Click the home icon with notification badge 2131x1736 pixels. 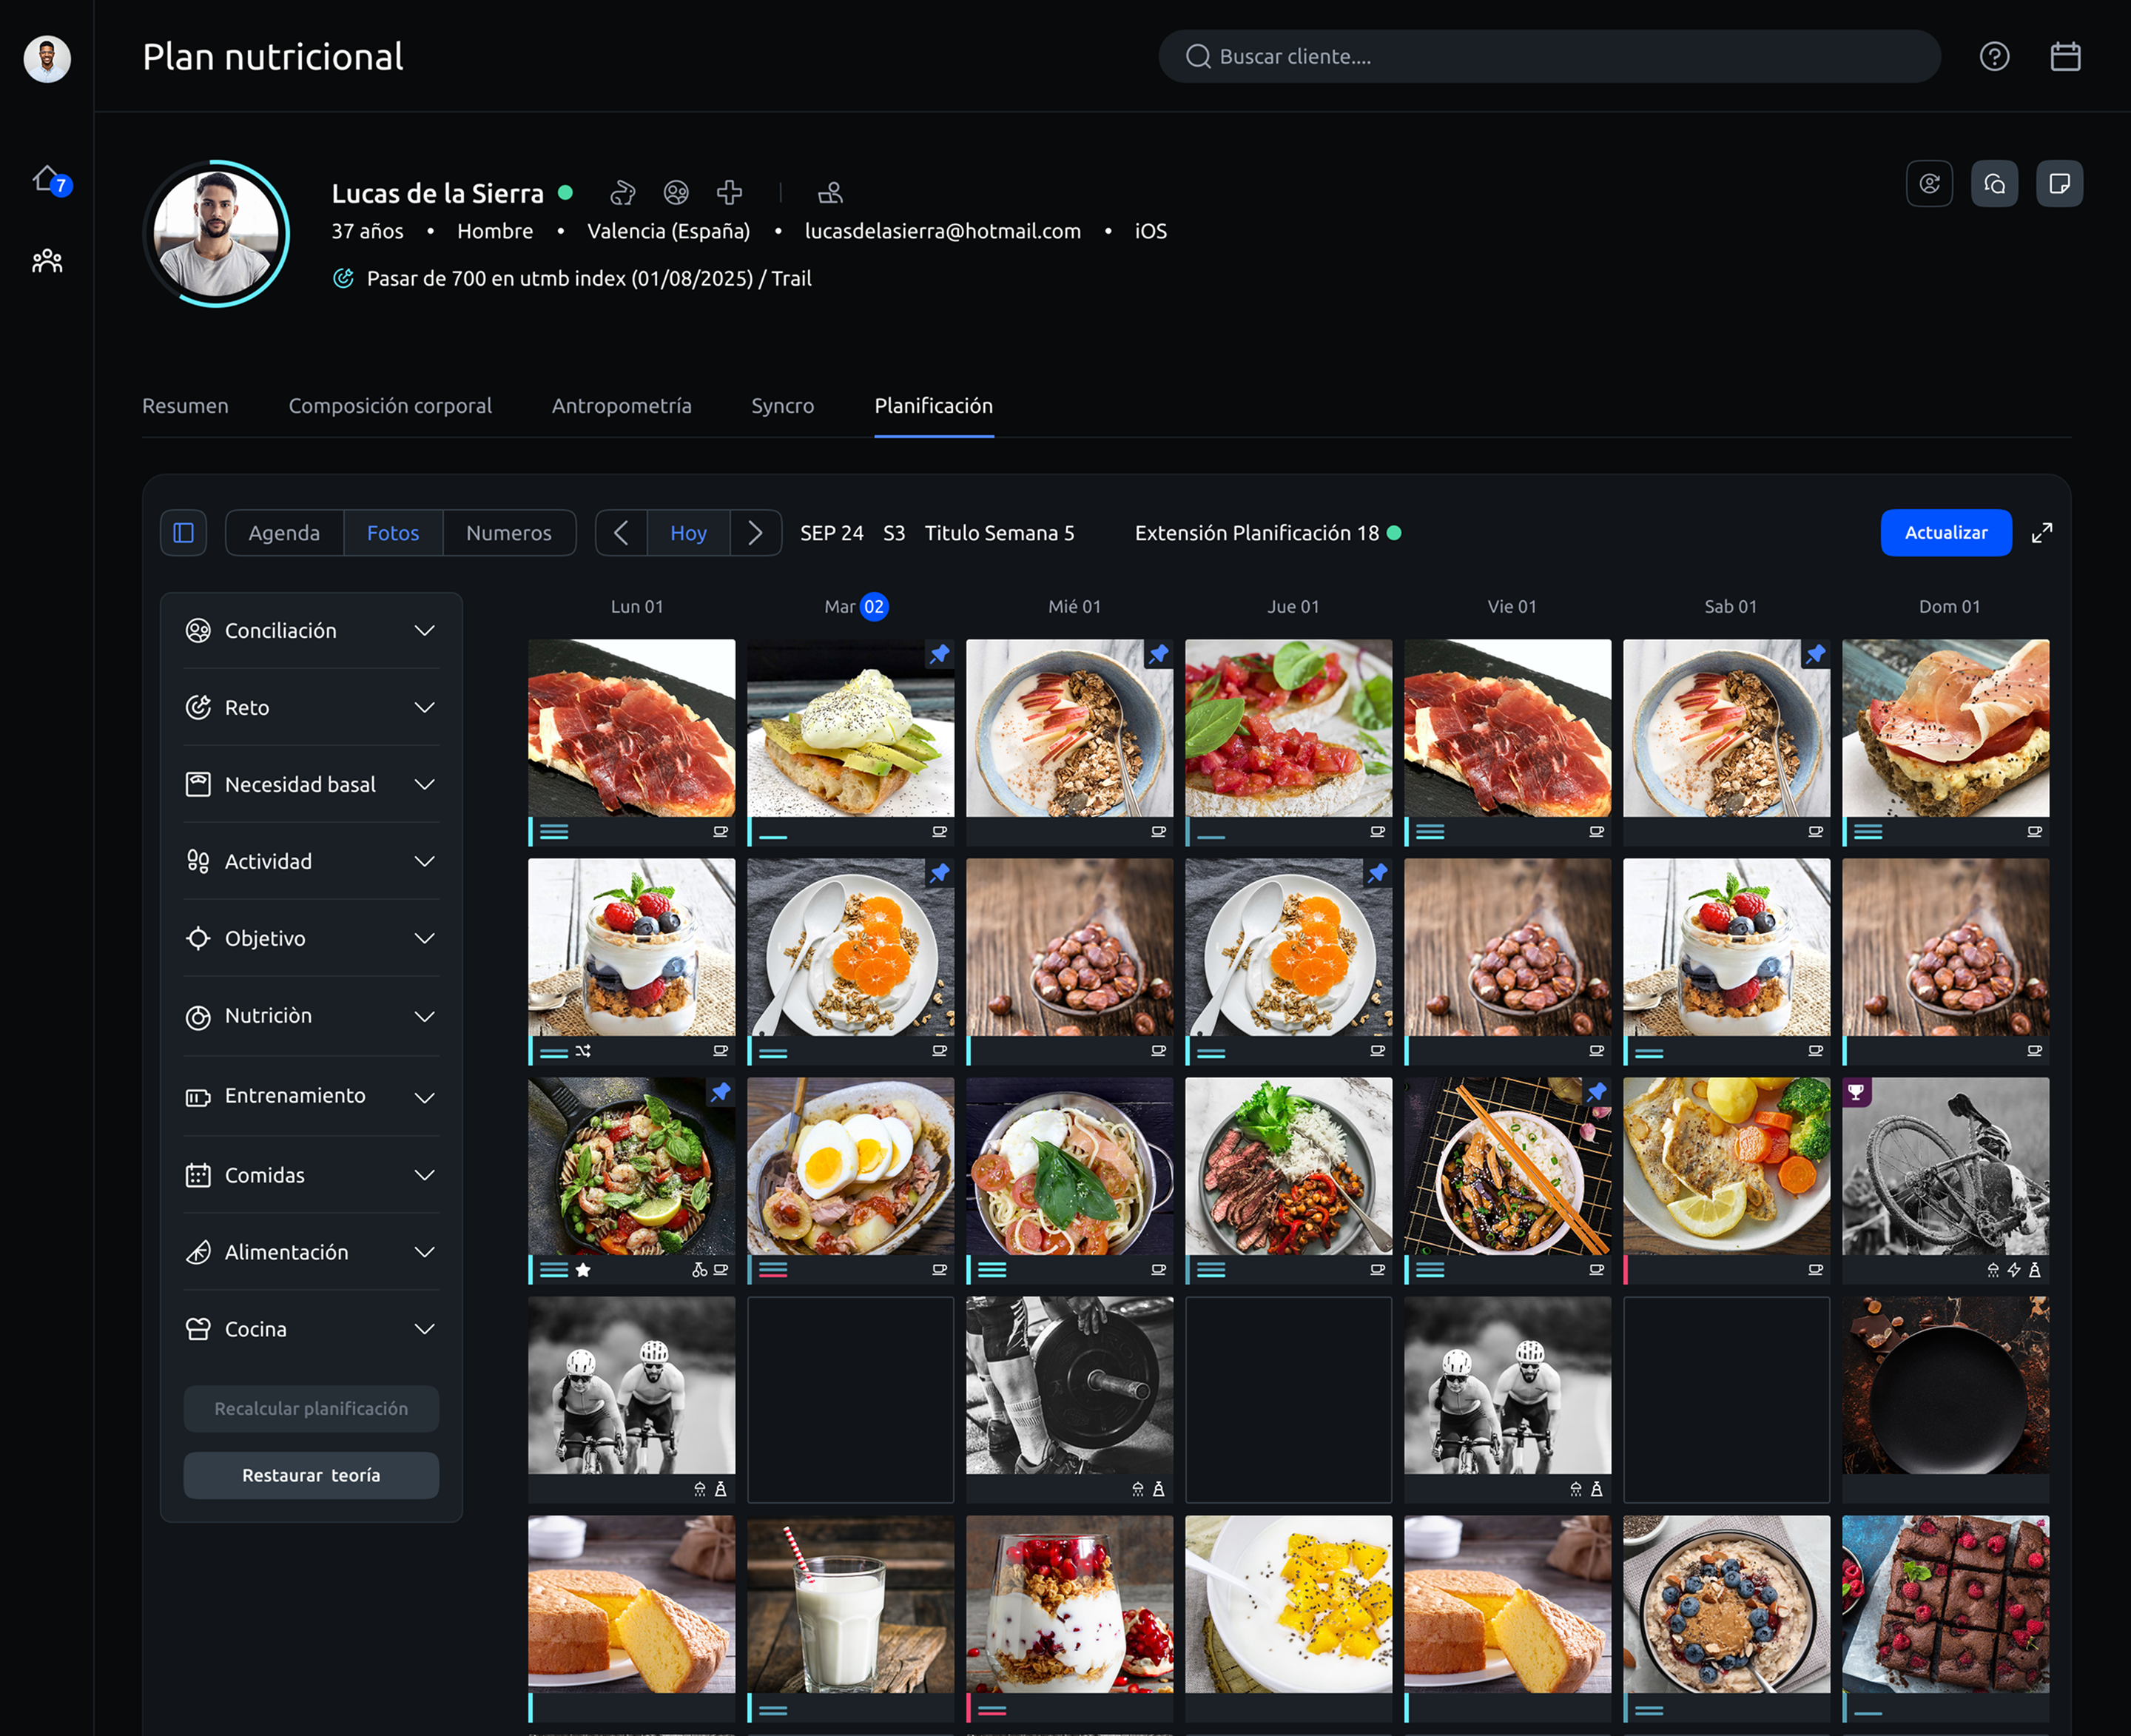point(47,180)
